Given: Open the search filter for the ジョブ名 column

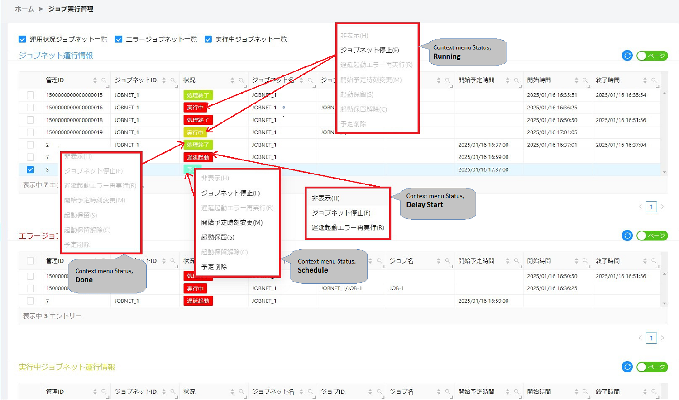Looking at the screenshot, I should pyautogui.click(x=449, y=260).
